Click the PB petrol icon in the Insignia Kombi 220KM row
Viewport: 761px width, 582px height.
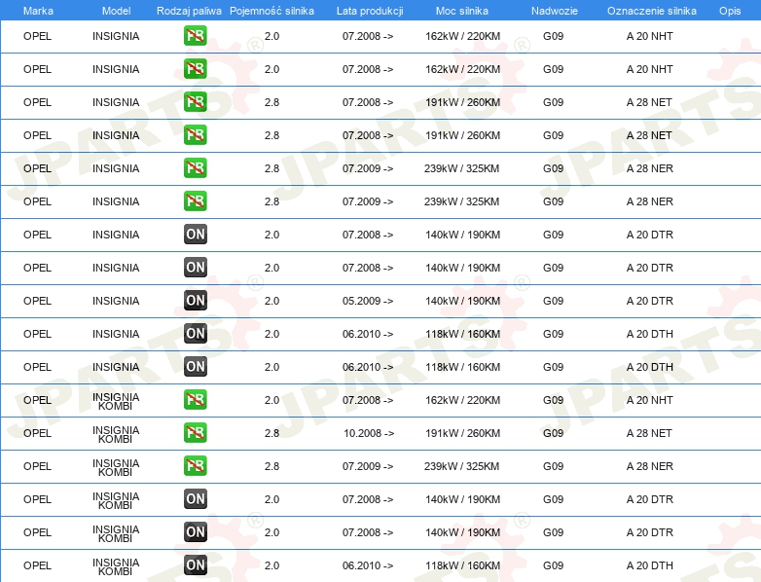[196, 400]
